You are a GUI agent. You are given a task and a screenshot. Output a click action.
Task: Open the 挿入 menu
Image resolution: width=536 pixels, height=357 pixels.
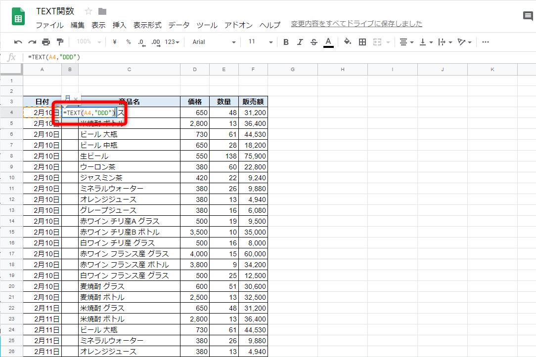pos(119,25)
